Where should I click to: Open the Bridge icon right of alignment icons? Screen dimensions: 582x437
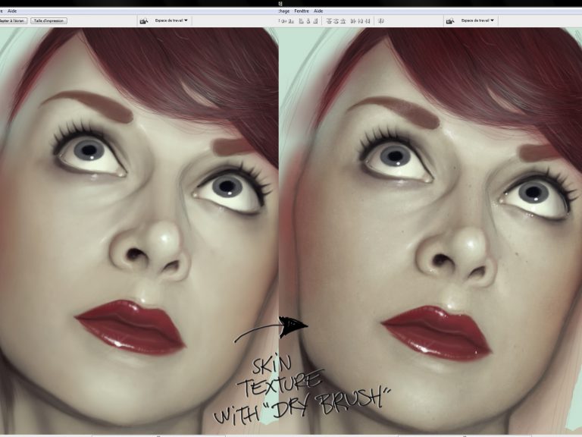pyautogui.click(x=449, y=20)
